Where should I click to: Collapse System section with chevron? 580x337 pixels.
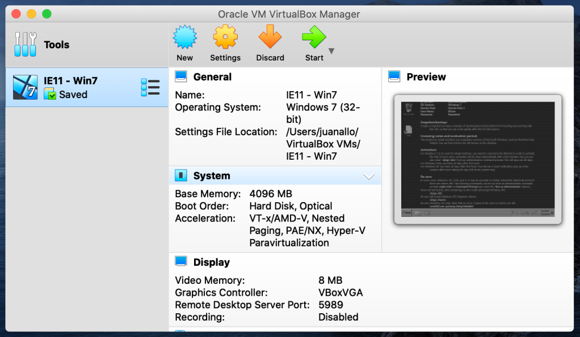tap(369, 176)
